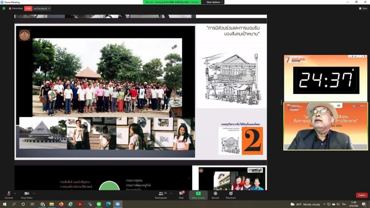The image size is (370, 208).
Task: Open the Participants panel
Action: pos(161,195)
